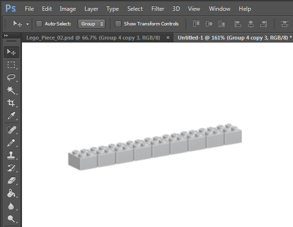
Task: Click the Lego brick row on canvas
Action: (155, 147)
